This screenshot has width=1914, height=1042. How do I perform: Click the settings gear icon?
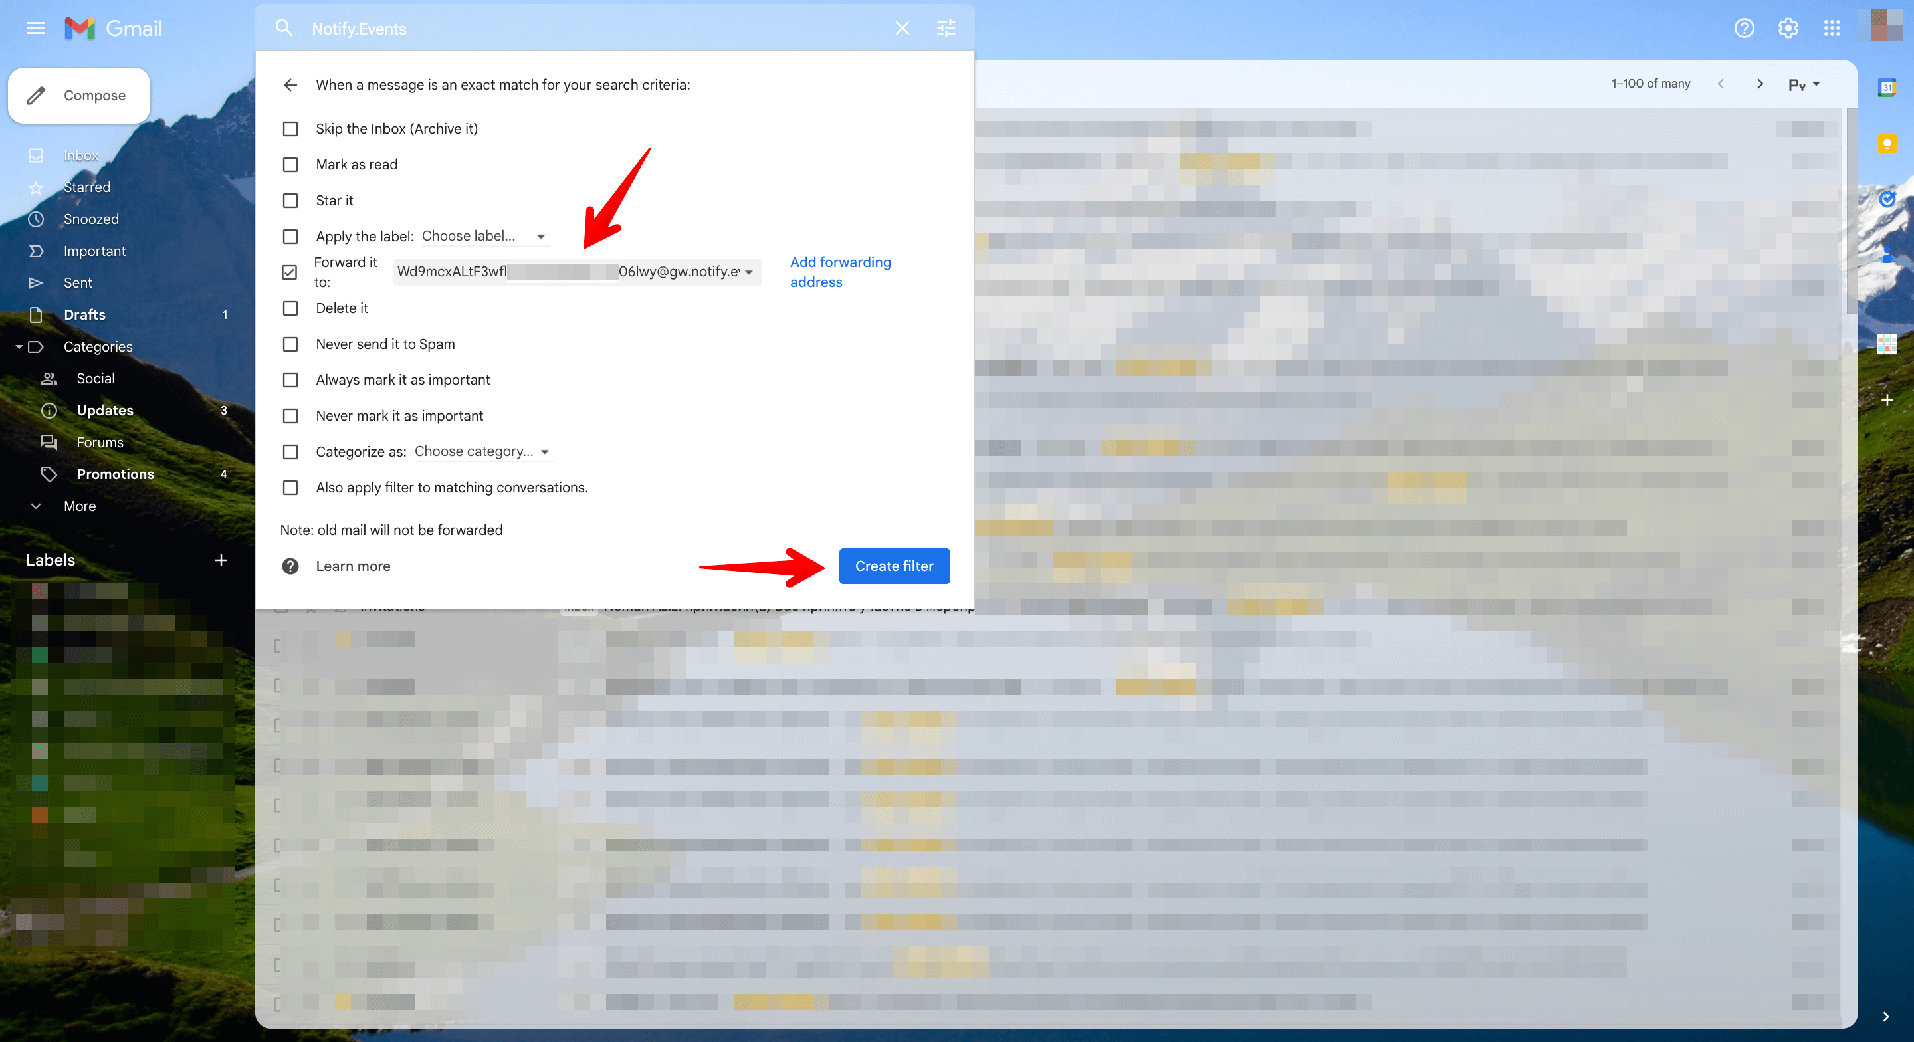(x=1787, y=27)
